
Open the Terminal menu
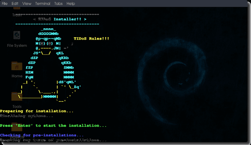[x=43, y=4]
